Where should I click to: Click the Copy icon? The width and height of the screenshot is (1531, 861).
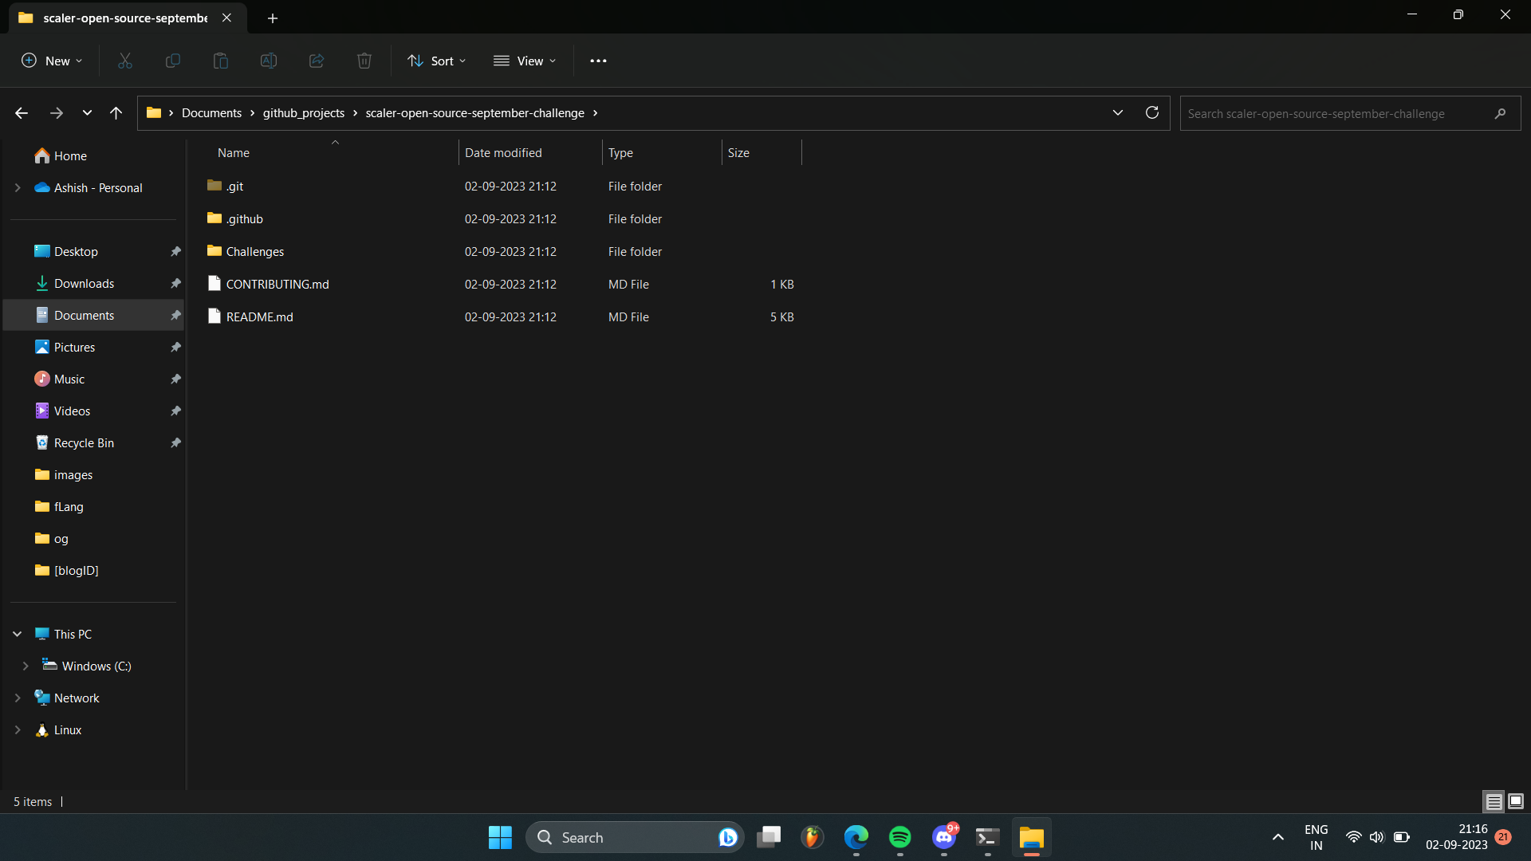point(172,61)
